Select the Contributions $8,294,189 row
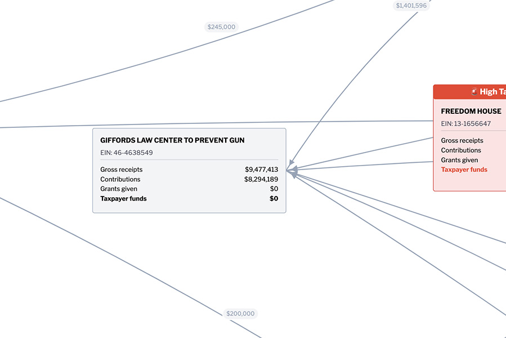Viewport: 506px width, 338px height. click(189, 179)
